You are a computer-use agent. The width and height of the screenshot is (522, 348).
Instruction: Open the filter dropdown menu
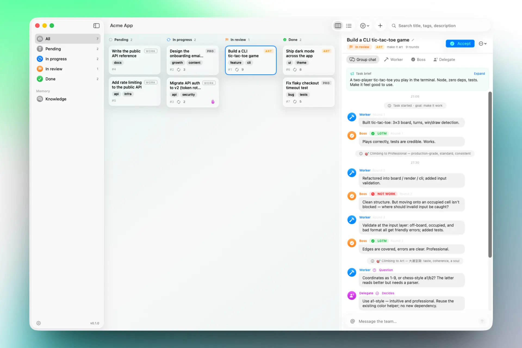(365, 26)
